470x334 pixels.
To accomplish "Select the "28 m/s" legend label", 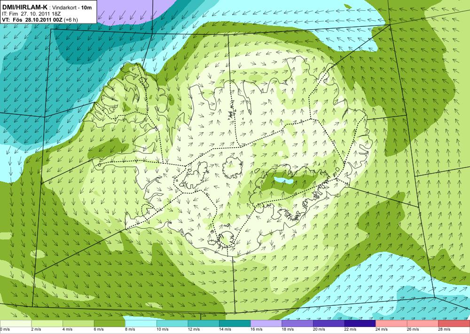I will pyautogui.click(x=445, y=329).
